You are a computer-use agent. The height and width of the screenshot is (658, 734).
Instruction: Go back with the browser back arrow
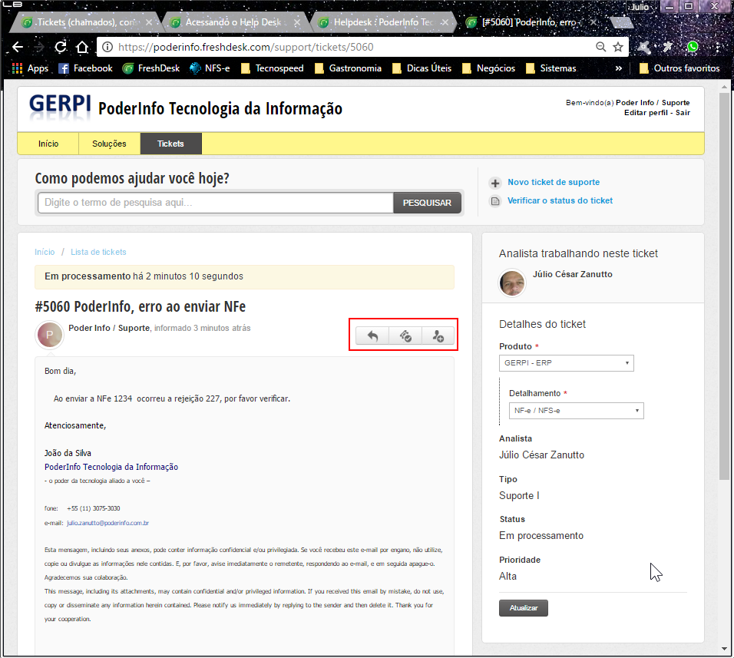pyautogui.click(x=18, y=47)
